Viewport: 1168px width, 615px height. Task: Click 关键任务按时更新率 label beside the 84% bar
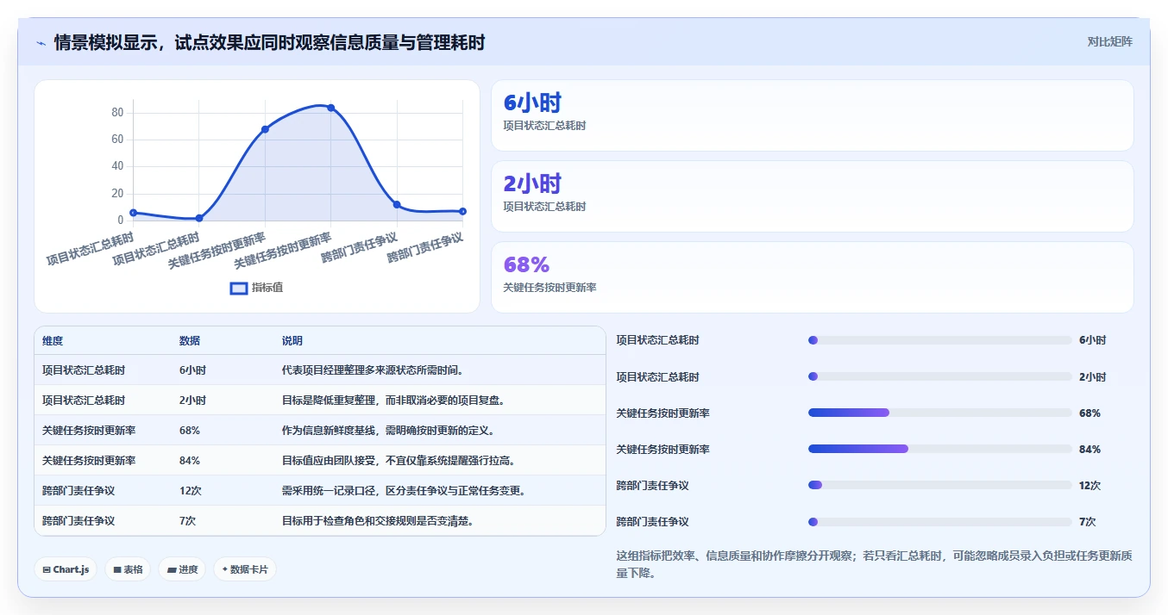click(x=663, y=450)
